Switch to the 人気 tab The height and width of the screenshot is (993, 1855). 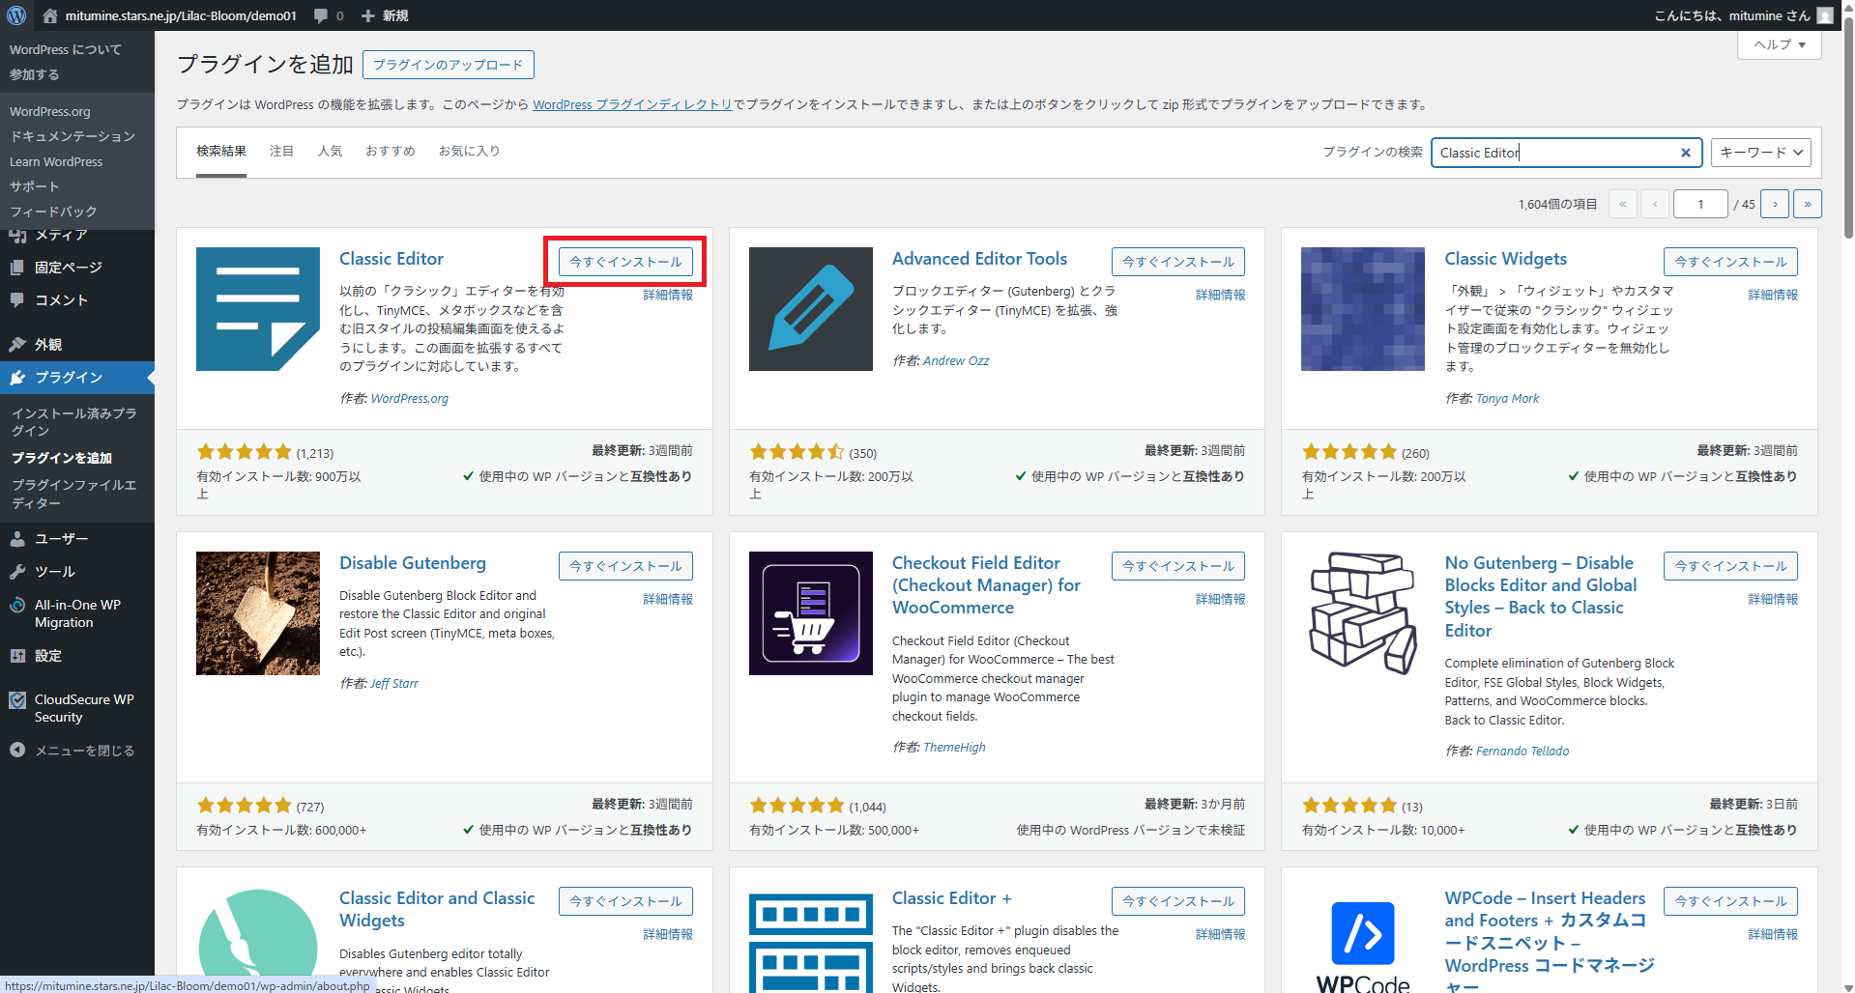(330, 151)
